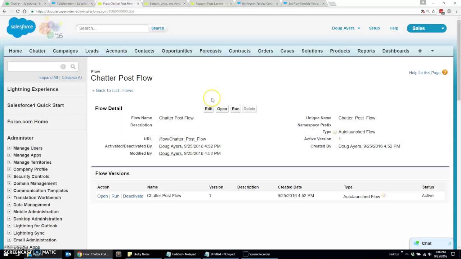Screen dimensions: 461x259
Task: Click the global search input field
Action: pyautogui.click(x=112, y=28)
